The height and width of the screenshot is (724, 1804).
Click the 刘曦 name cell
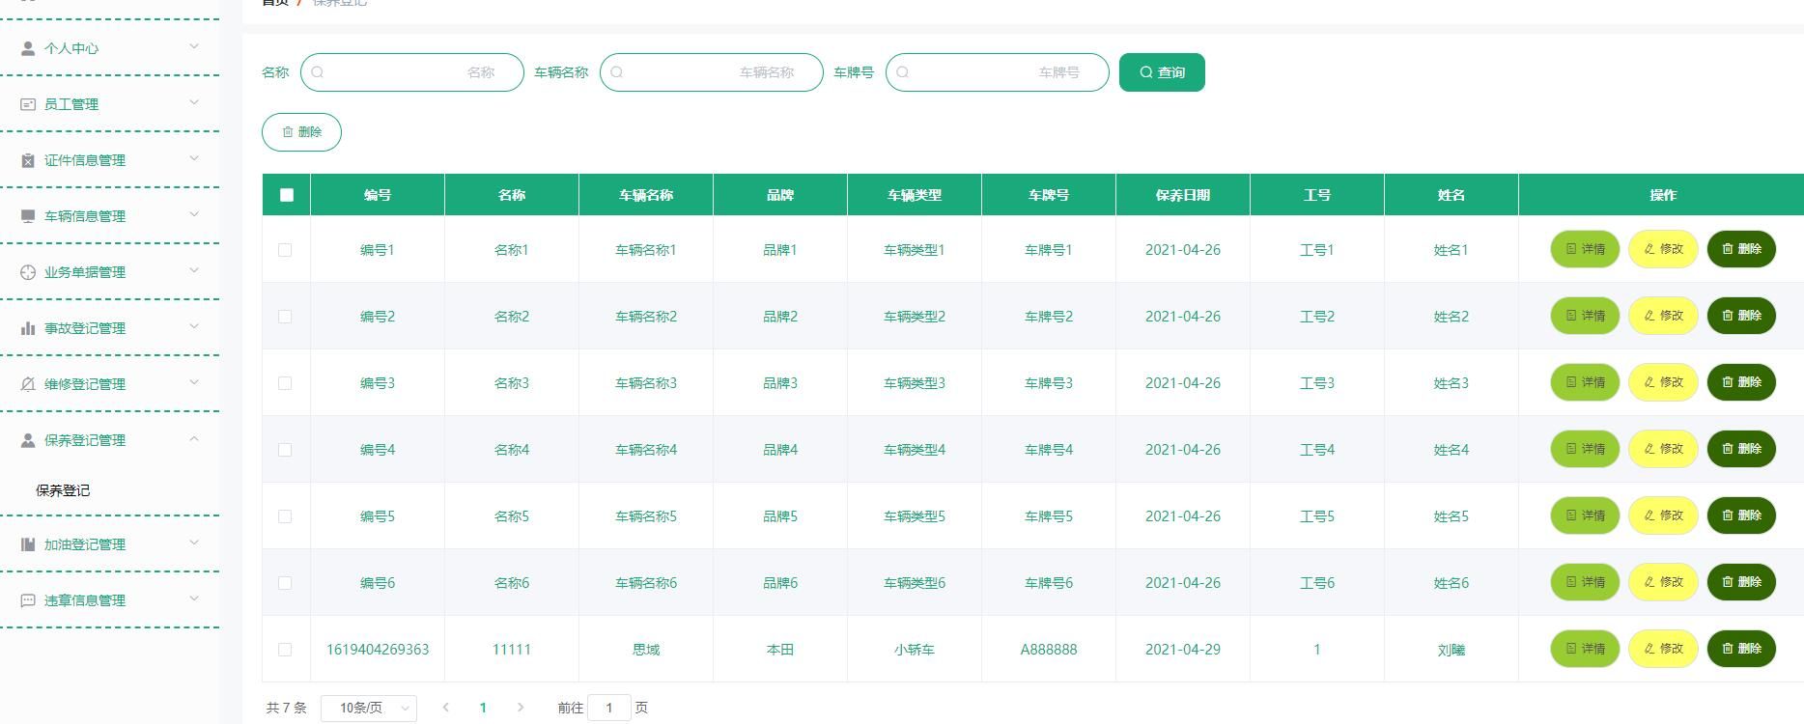(x=1452, y=650)
